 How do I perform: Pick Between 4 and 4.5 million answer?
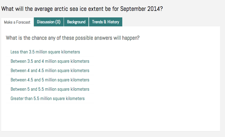(50, 71)
